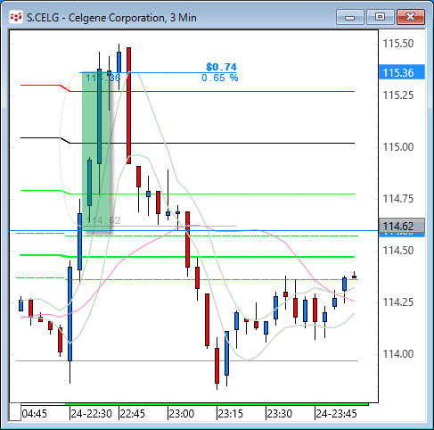Click the 114.25 price axis label

pos(398,302)
